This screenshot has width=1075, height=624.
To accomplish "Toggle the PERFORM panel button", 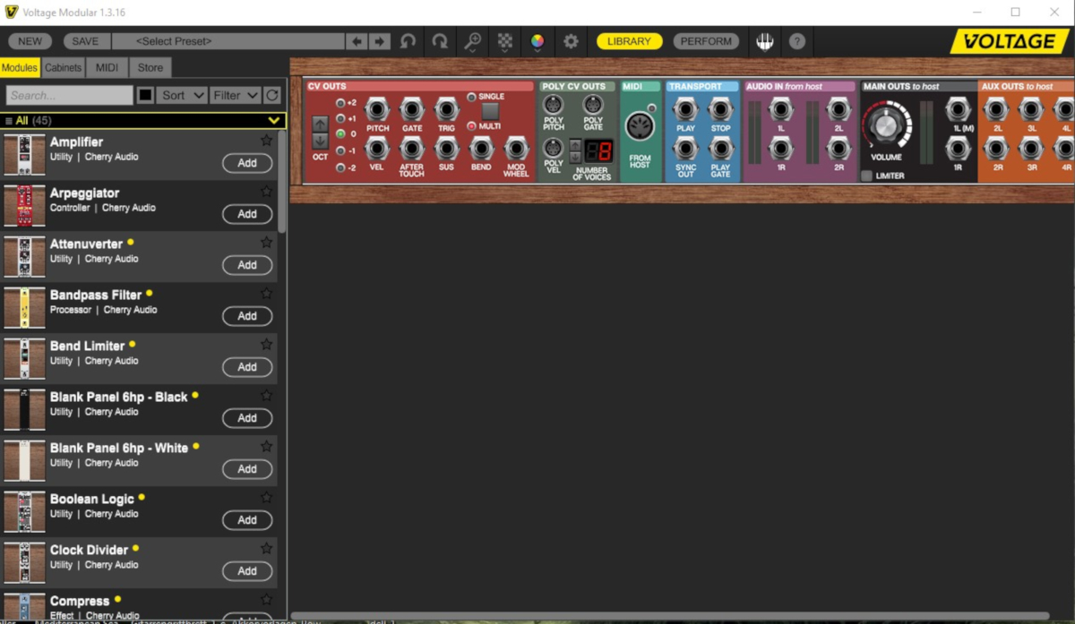I will click(706, 41).
